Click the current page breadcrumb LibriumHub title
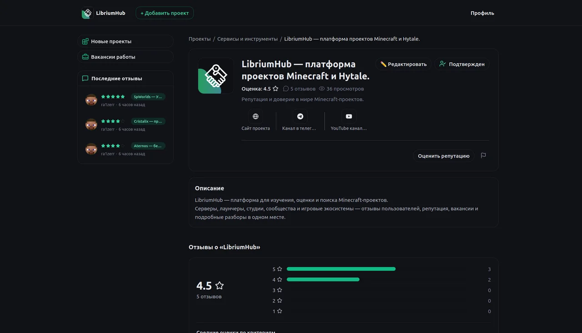This screenshot has height=333, width=582. (352, 39)
